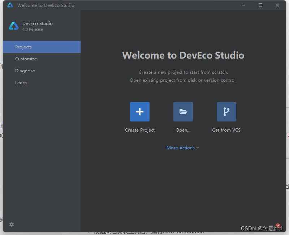The width and height of the screenshot is (289, 235).
Task: Click the DevEco icon in the title bar
Action: click(x=10, y=5)
